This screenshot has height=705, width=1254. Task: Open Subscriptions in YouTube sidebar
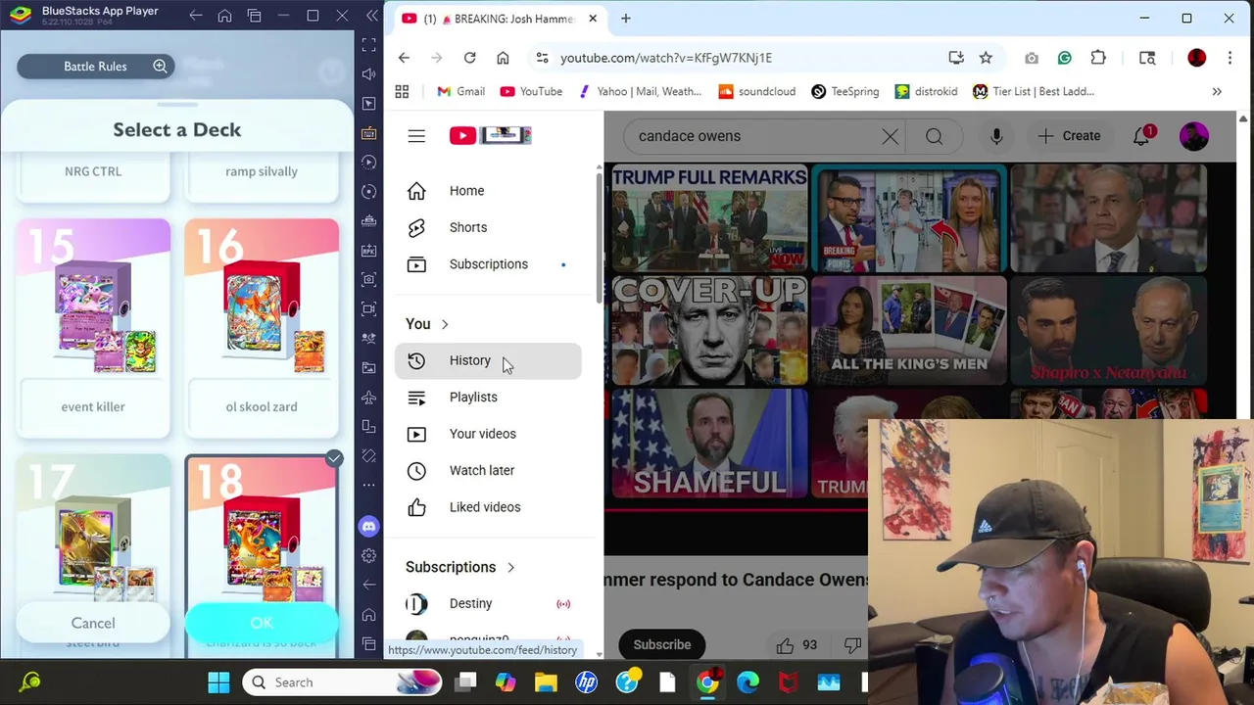[488, 264]
